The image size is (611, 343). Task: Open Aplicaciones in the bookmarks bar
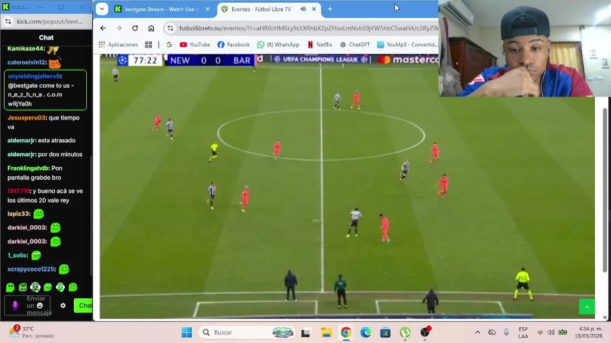pos(118,44)
